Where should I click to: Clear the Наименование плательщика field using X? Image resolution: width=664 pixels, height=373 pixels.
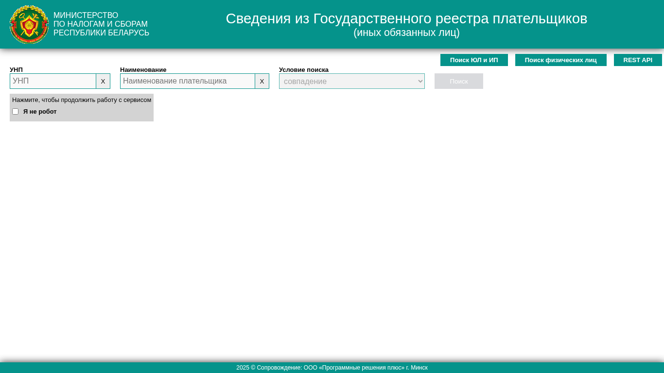pyautogui.click(x=262, y=81)
